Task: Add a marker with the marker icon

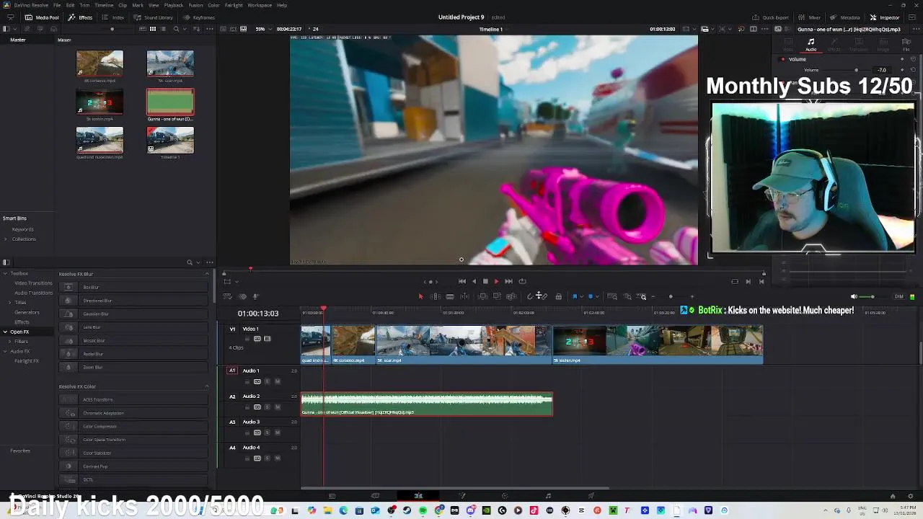Action: click(591, 296)
